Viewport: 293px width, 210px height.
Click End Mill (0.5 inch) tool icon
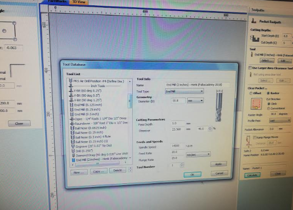(72, 114)
